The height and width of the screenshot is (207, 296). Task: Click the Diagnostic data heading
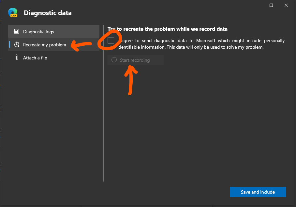click(x=48, y=13)
